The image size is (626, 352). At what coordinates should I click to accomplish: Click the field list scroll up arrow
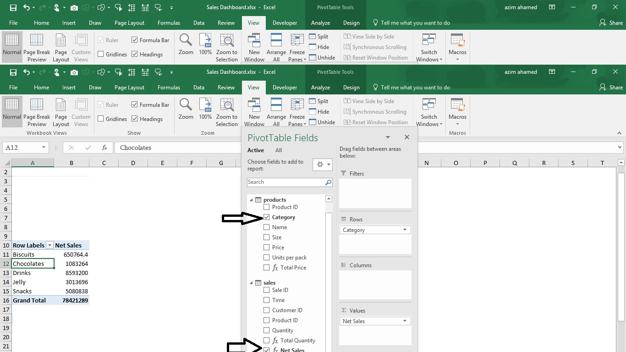pos(329,199)
